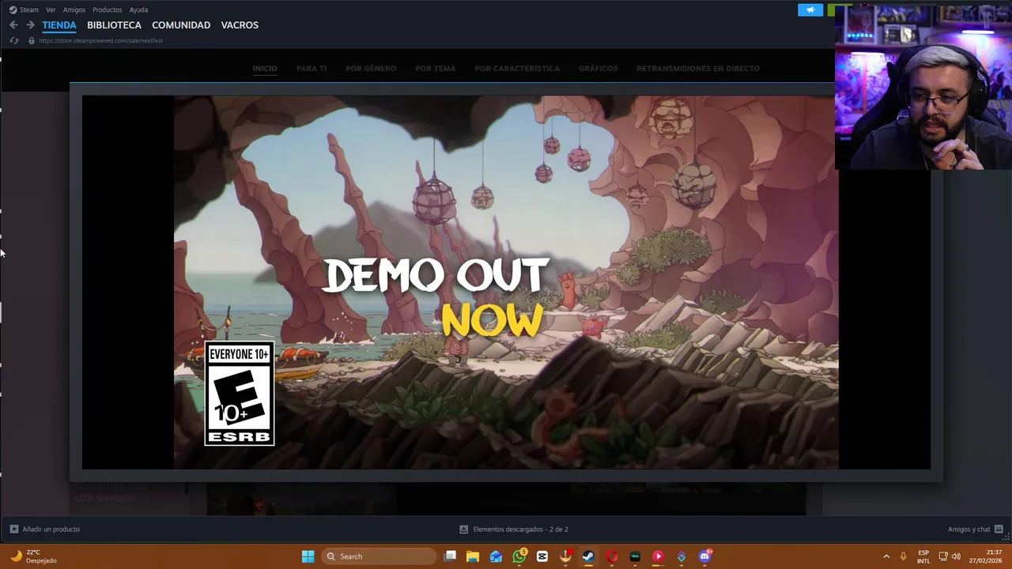This screenshot has width=1012, height=569.
Task: Click Añadir un producto
Action: pos(51,529)
